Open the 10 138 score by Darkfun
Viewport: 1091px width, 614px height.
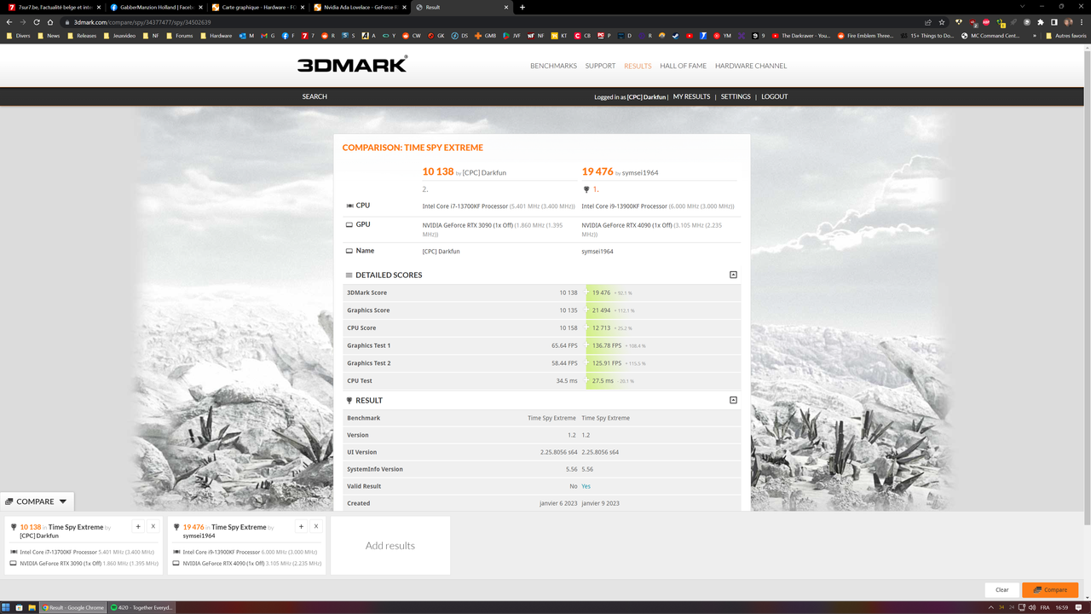(438, 172)
